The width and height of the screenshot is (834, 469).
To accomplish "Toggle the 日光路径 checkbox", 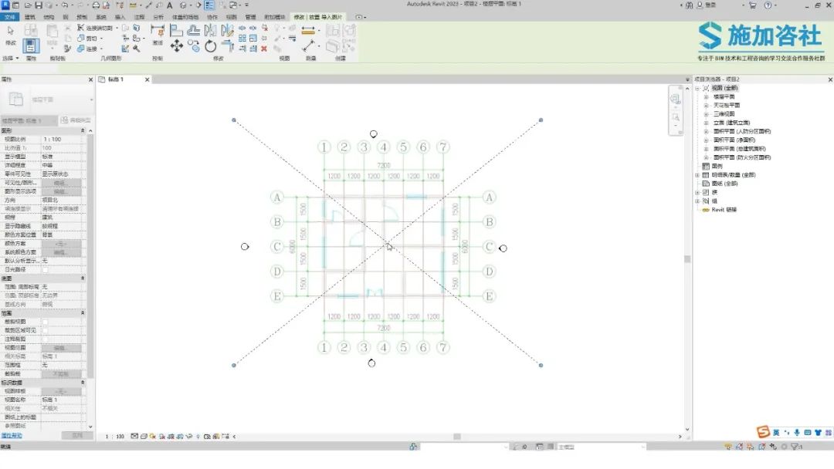I will (x=46, y=270).
